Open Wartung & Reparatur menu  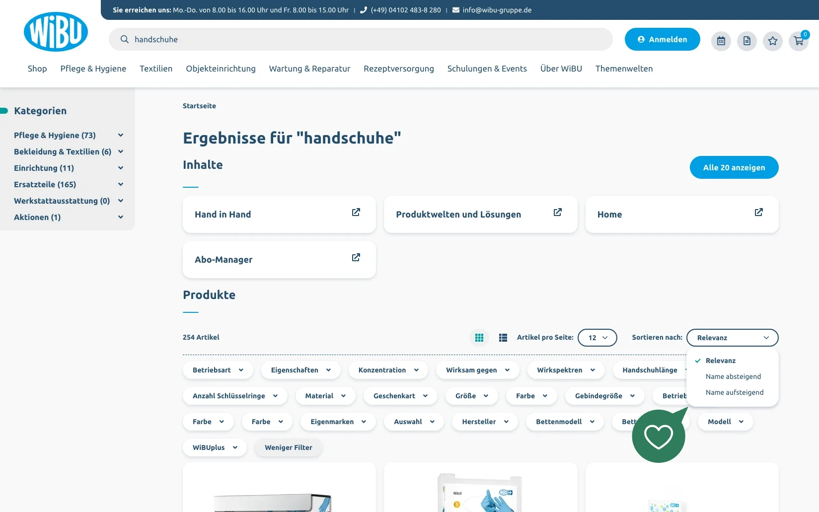(x=310, y=69)
